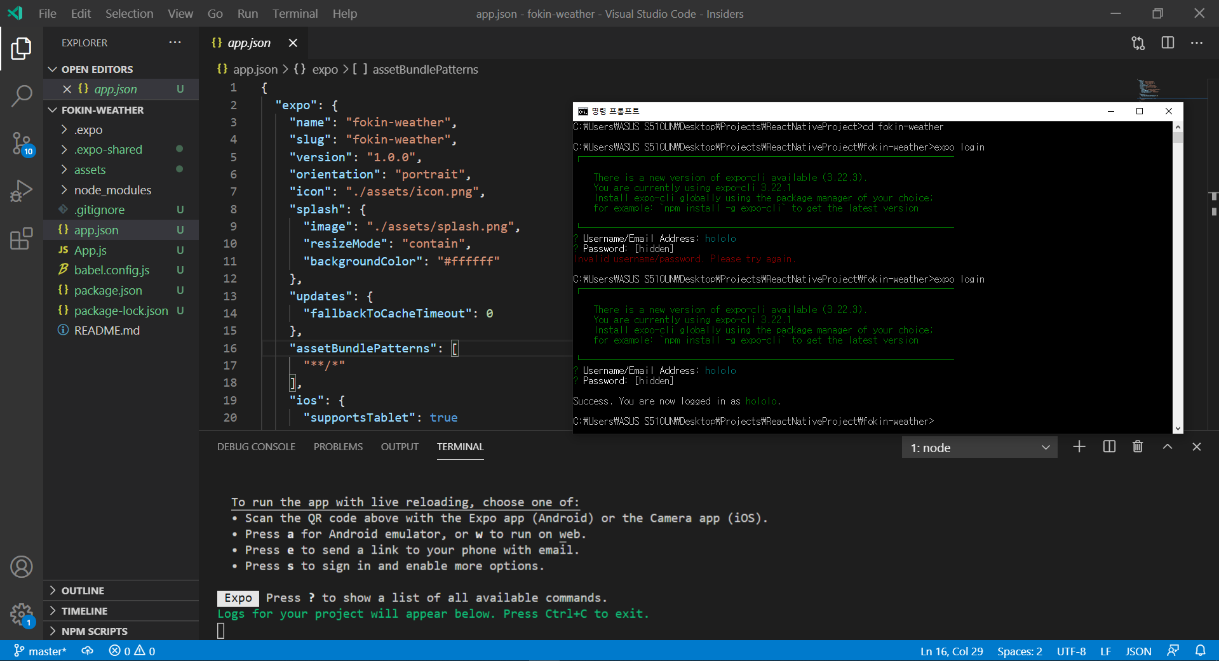This screenshot has height=661, width=1219.
Task: Open the Explorer view in activity bar
Action: [x=21, y=48]
